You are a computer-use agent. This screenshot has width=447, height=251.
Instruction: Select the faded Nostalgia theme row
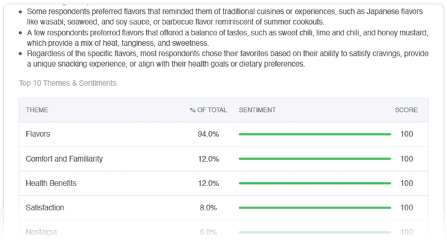click(x=223, y=232)
